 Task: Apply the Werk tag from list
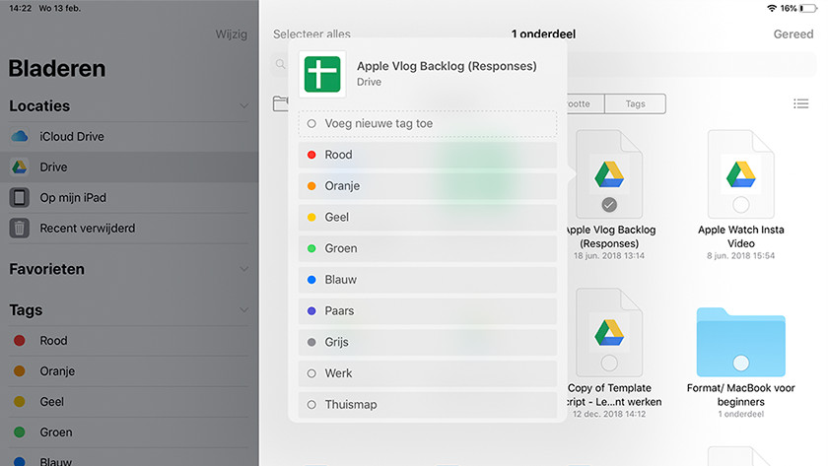[427, 373]
